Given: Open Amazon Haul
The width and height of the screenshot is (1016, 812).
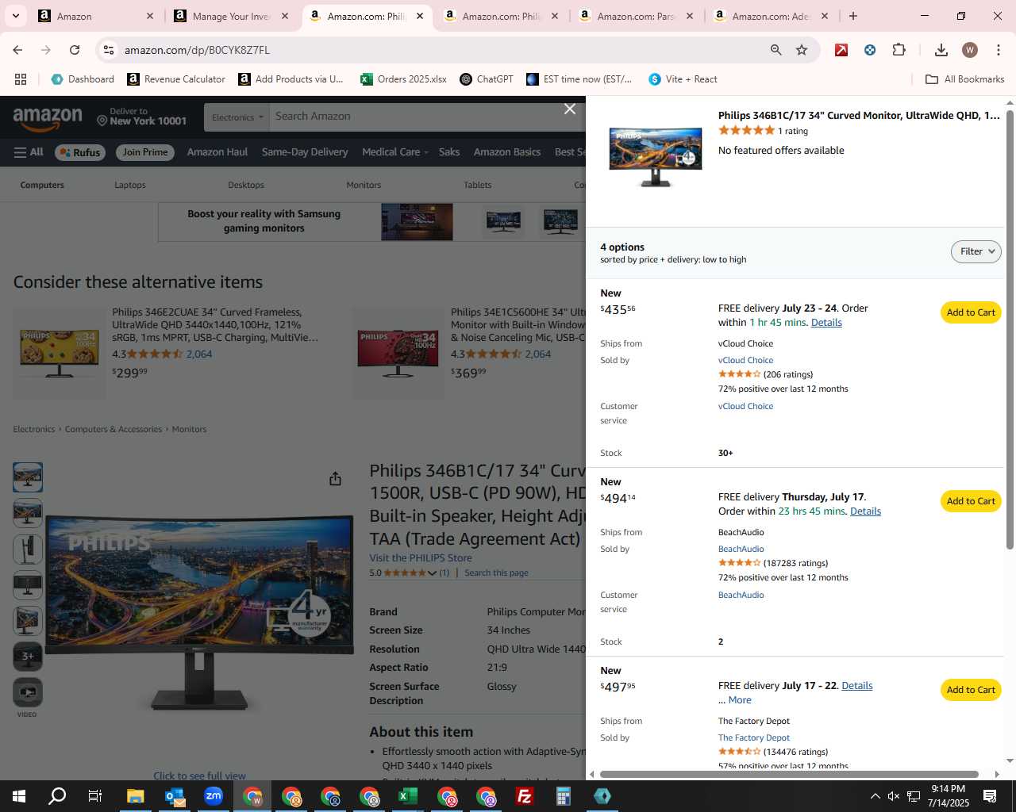Looking at the screenshot, I should (217, 152).
